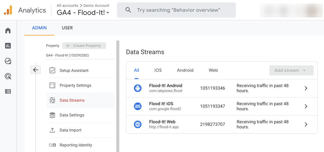Click the Data Streams heading
The image size is (324, 152).
[x=145, y=52]
